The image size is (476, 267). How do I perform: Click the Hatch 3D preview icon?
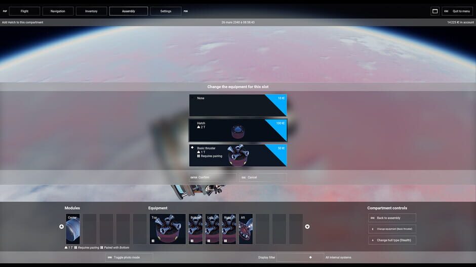click(x=237, y=132)
